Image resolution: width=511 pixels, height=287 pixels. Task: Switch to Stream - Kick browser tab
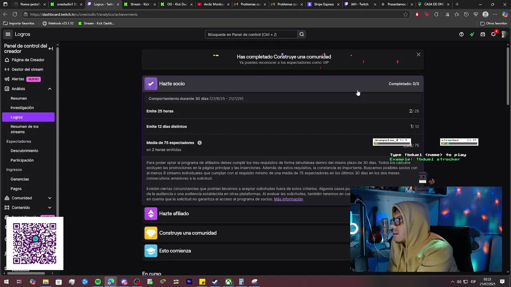click(x=139, y=4)
